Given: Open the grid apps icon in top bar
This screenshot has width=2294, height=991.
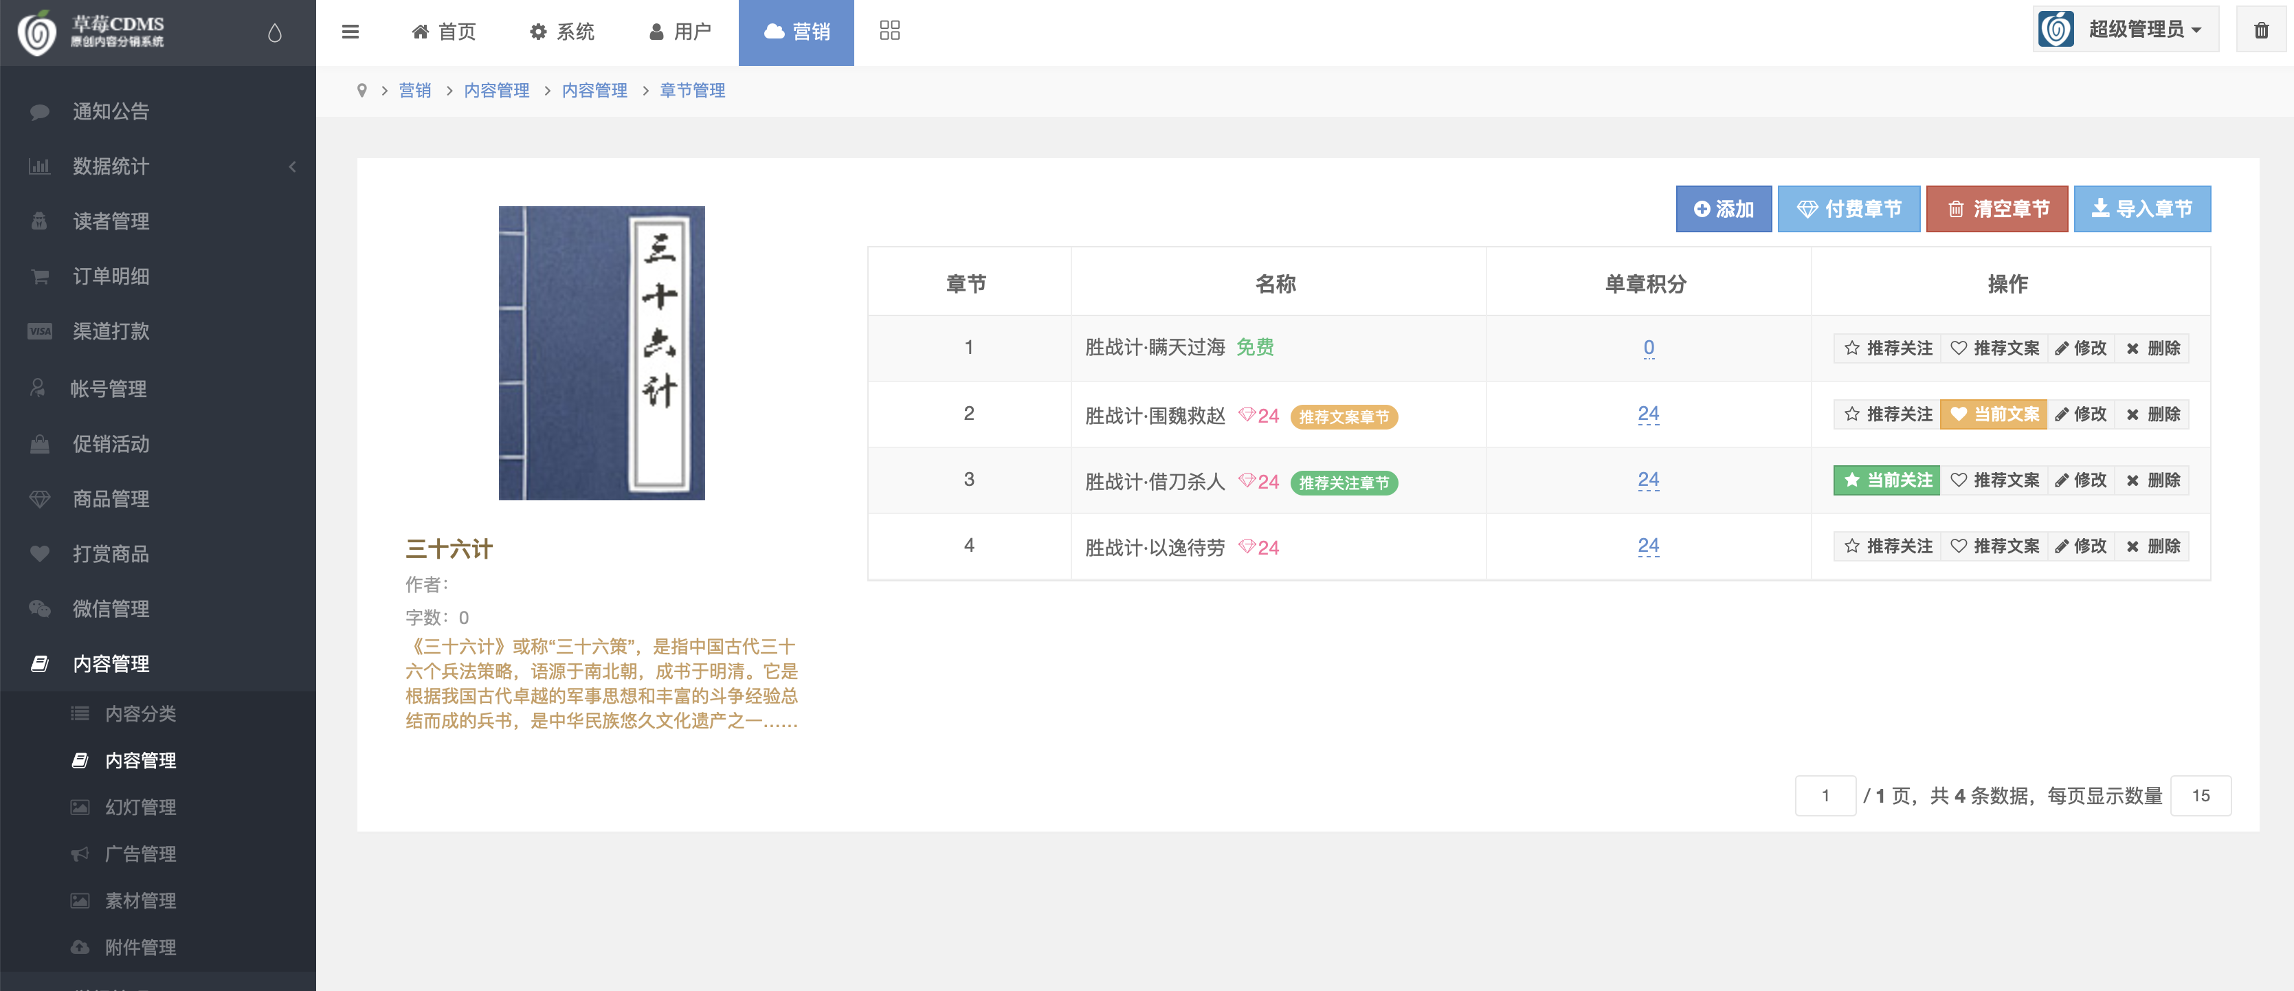Looking at the screenshot, I should (889, 31).
